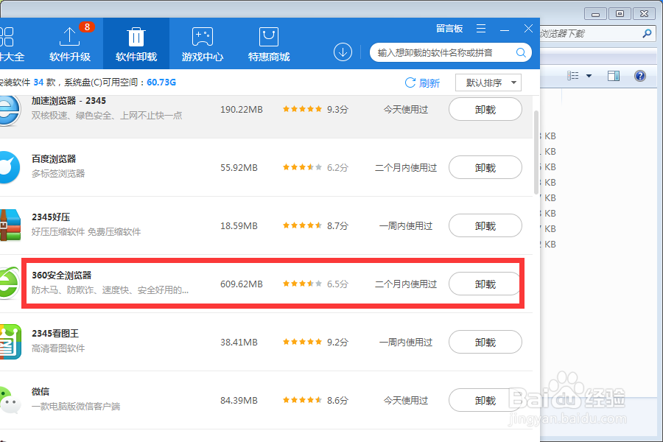Click the 8.6分 rating for 微信
Viewport: 663px width, 442px height.
click(x=315, y=400)
